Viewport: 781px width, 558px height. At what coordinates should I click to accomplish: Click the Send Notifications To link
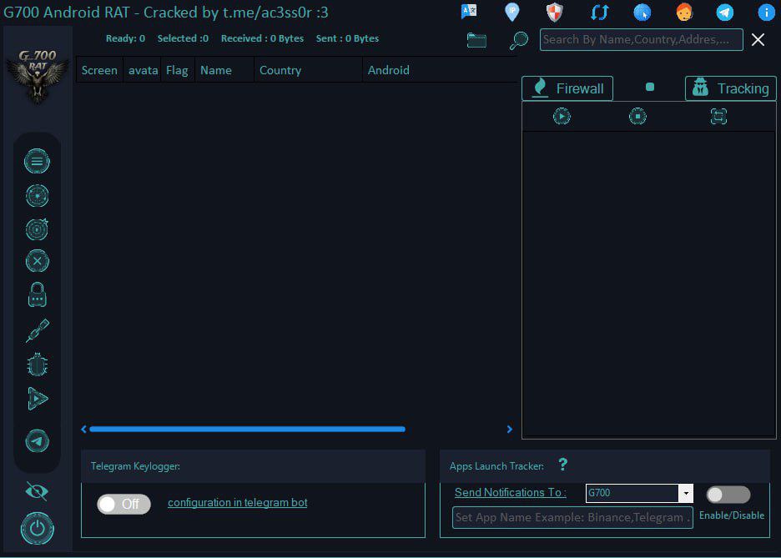pyautogui.click(x=510, y=493)
